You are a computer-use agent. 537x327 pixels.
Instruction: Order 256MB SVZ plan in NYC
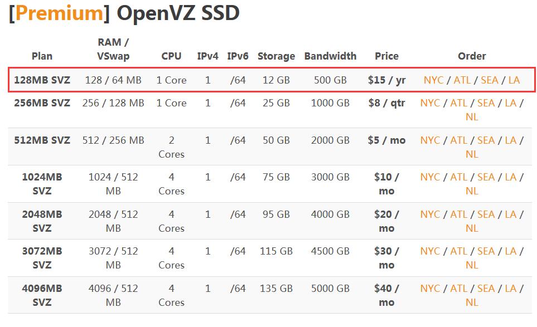point(430,103)
